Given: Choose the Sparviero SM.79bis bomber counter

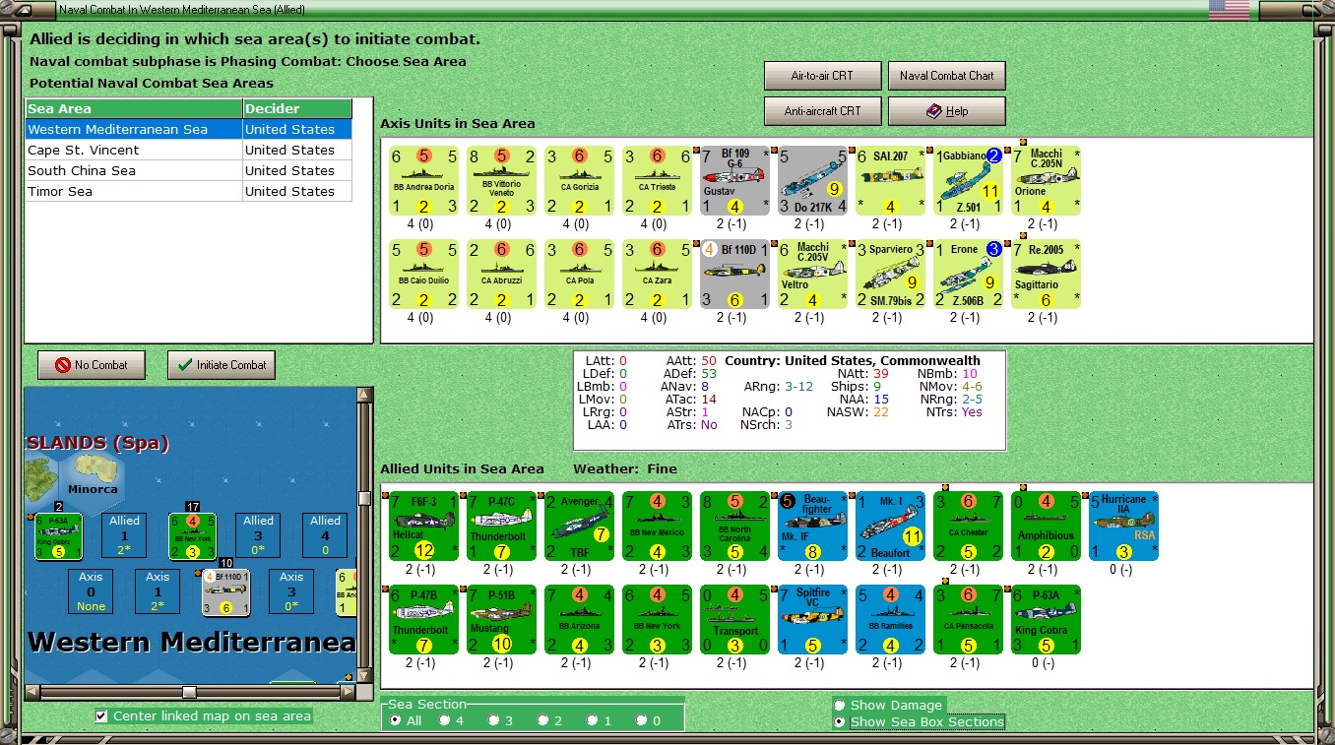Looking at the screenshot, I should point(890,275).
